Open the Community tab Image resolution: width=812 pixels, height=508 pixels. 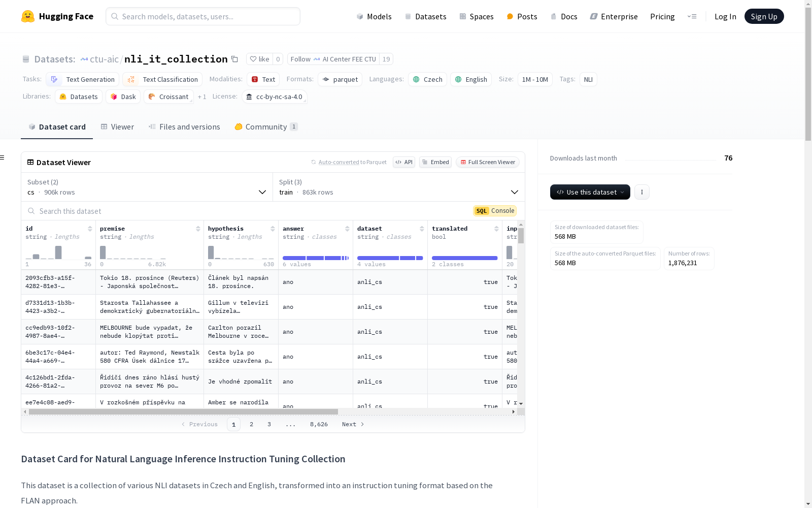click(266, 127)
